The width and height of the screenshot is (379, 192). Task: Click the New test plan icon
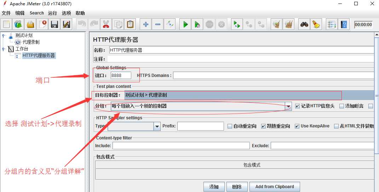[x=6, y=24]
